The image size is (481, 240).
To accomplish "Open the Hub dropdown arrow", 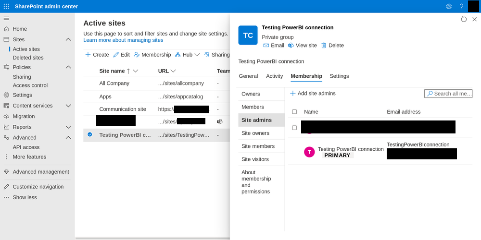I will [x=197, y=55].
